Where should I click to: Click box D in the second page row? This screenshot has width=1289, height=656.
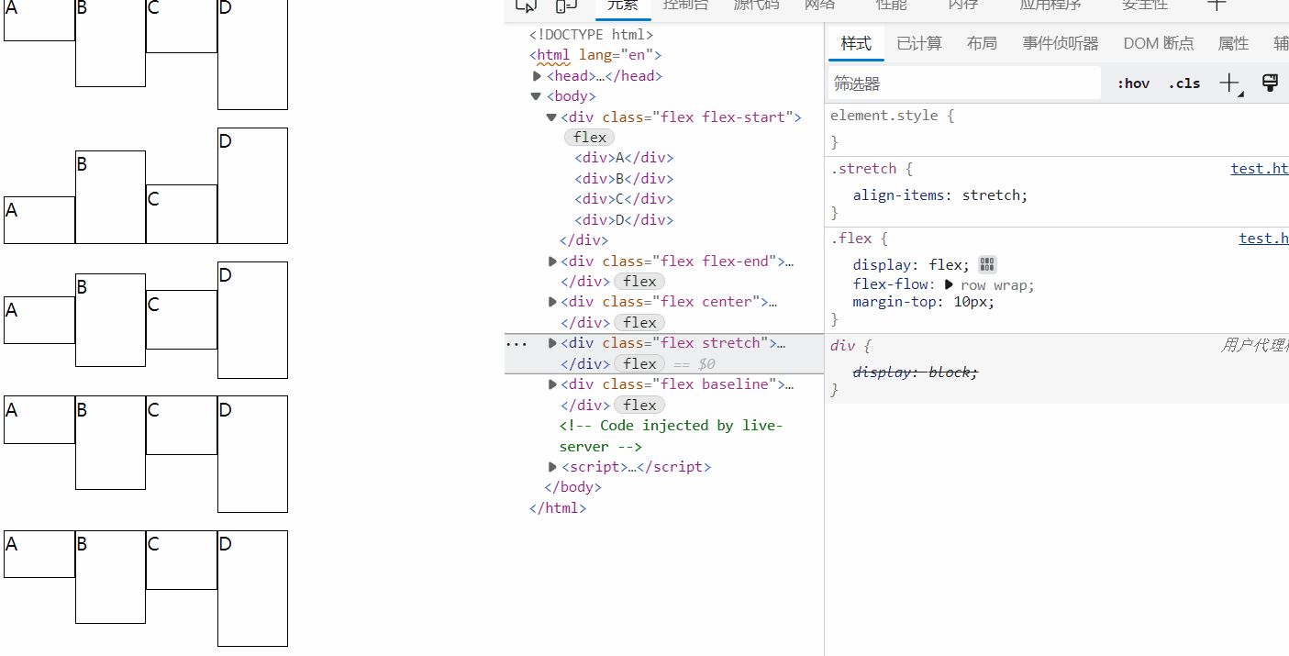pos(252,185)
